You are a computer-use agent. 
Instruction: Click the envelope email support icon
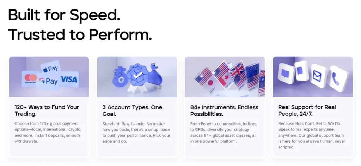coord(319,76)
